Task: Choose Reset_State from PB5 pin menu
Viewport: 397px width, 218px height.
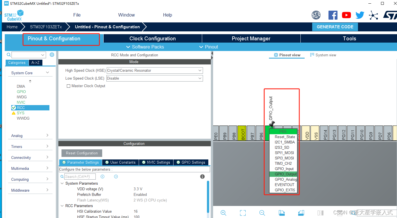Action: [x=283, y=137]
